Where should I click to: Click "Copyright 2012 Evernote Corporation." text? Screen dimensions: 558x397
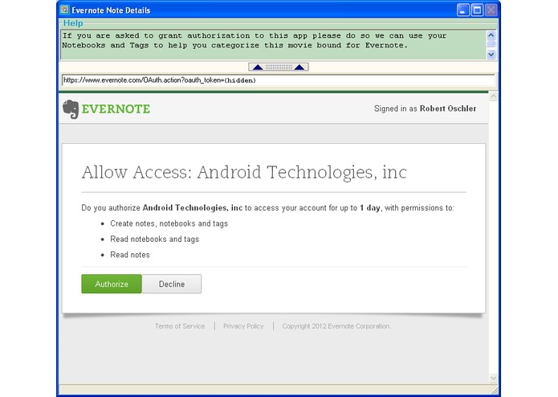coord(336,326)
